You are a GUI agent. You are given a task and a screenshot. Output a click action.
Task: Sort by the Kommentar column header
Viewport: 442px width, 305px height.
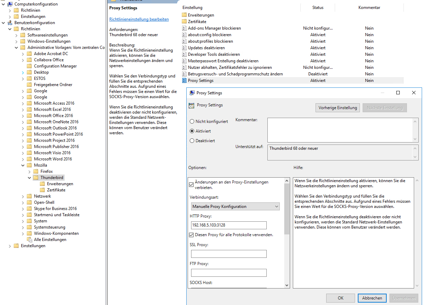[x=369, y=8]
